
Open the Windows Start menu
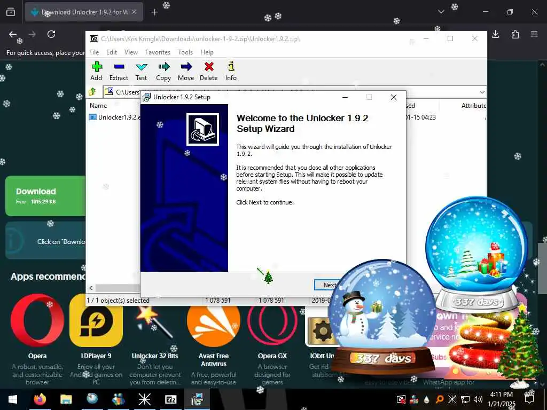[x=13, y=399]
